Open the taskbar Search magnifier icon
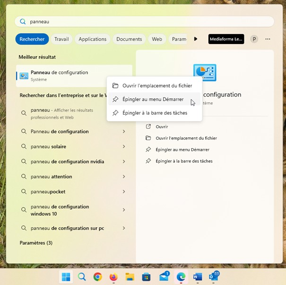 click(x=82, y=277)
